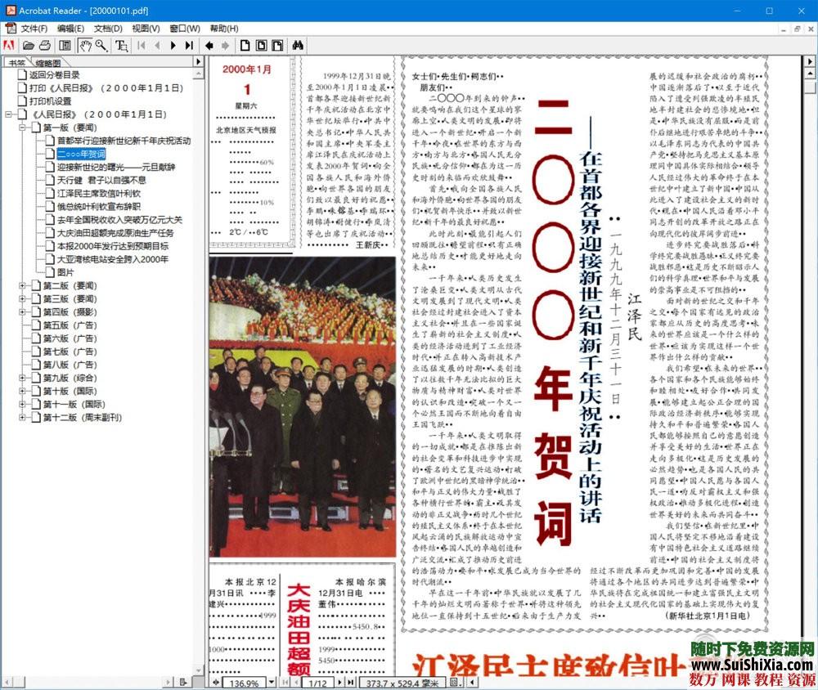
Task: Open a file with the folder icon
Action: (28, 46)
